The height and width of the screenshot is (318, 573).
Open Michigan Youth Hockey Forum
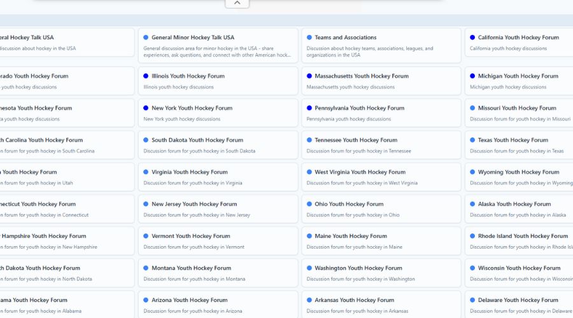pyautogui.click(x=518, y=76)
